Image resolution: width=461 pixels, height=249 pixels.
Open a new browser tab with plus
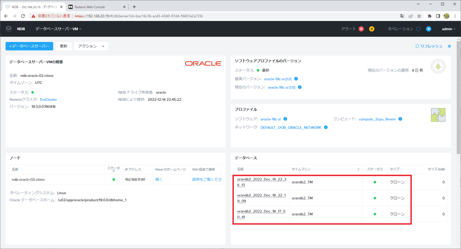134,7
